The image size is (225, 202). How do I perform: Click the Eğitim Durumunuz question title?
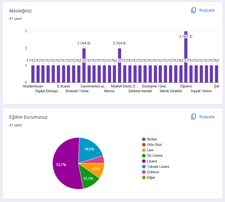pyautogui.click(x=28, y=117)
